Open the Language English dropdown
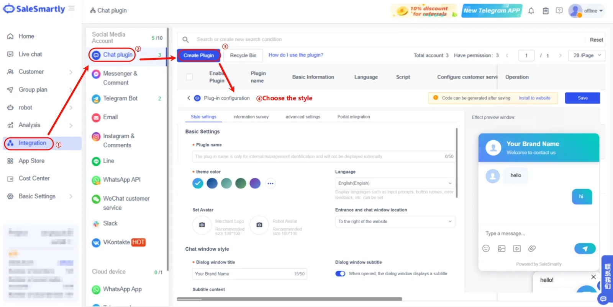613x307 pixels. click(x=395, y=183)
